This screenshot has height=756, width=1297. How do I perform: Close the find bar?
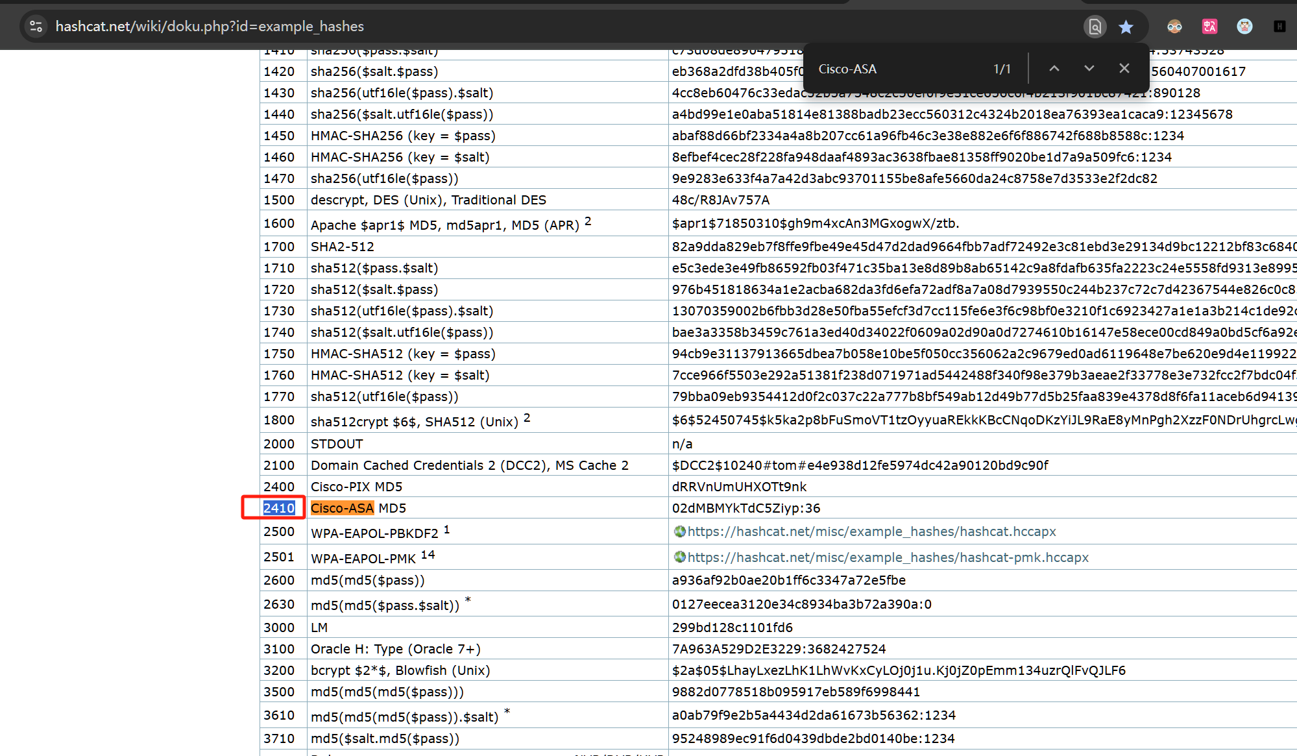click(x=1124, y=69)
